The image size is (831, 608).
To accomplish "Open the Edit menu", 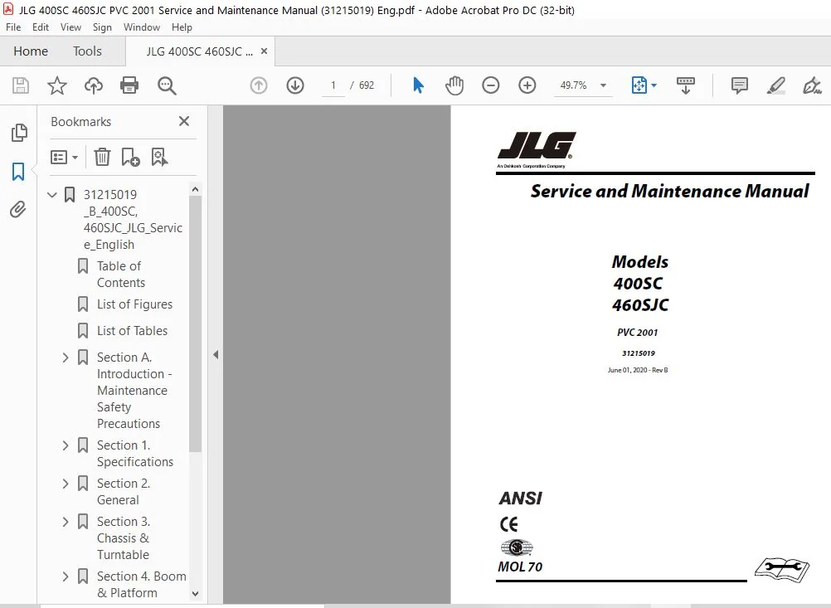I will [41, 27].
